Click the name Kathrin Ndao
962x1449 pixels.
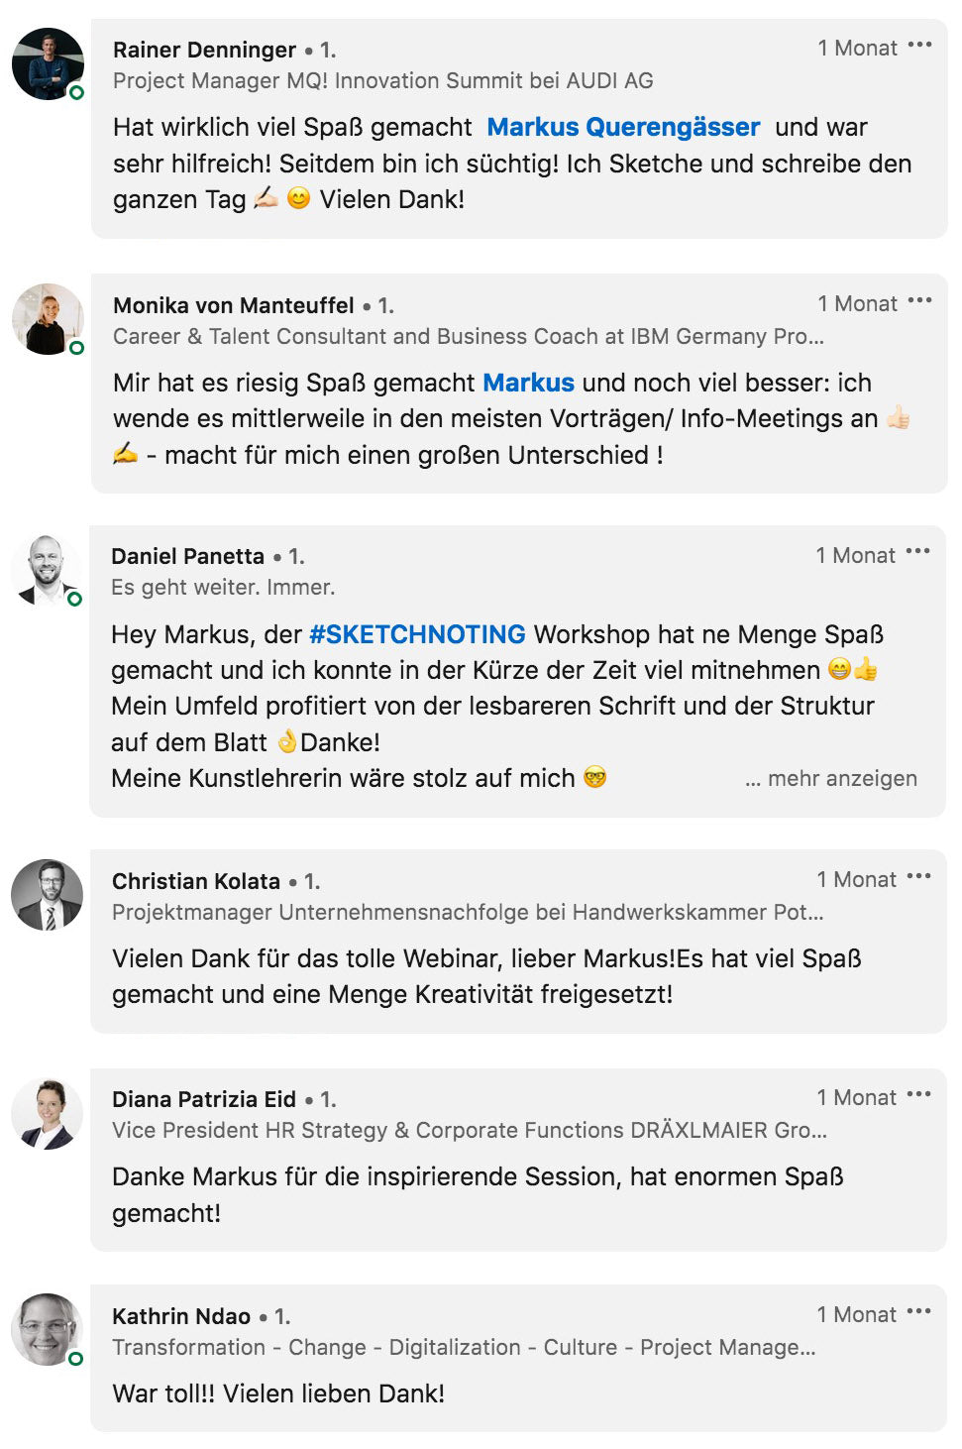[x=181, y=1316]
